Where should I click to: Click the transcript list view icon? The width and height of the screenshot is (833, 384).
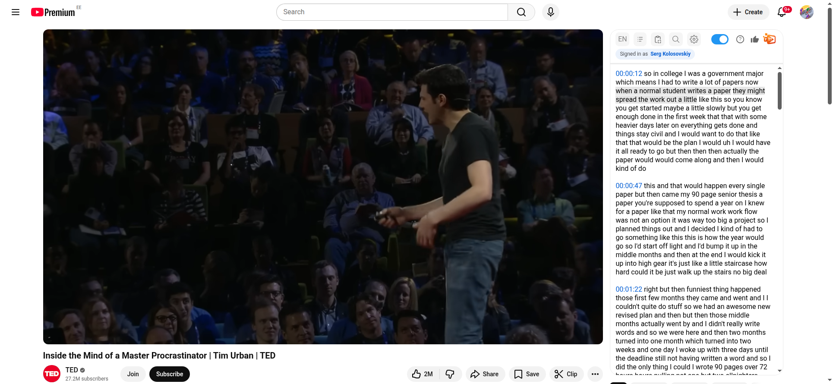[x=640, y=39]
